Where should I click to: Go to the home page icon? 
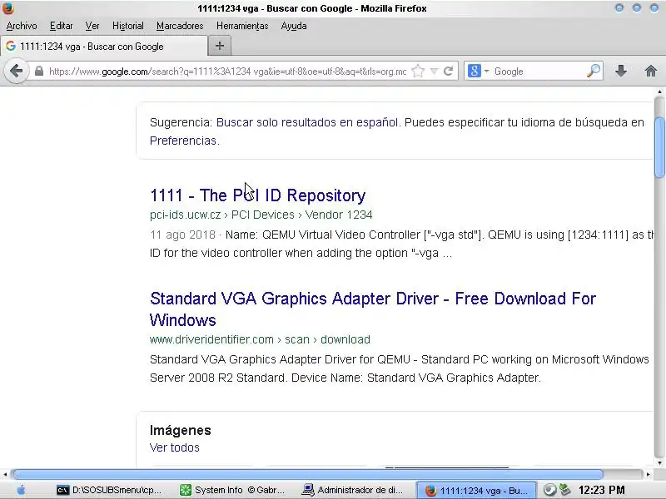pyautogui.click(x=650, y=71)
